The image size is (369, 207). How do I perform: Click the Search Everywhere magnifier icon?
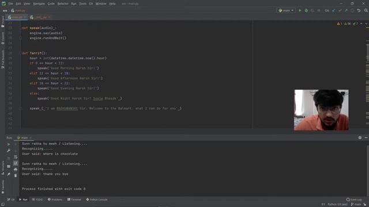366,10
